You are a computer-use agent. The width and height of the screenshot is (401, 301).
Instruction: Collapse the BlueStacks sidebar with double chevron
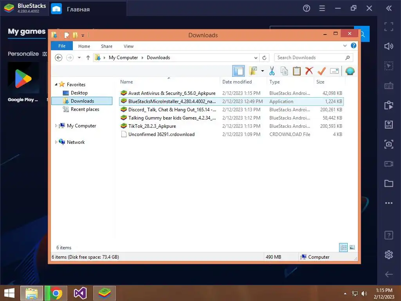[389, 8]
